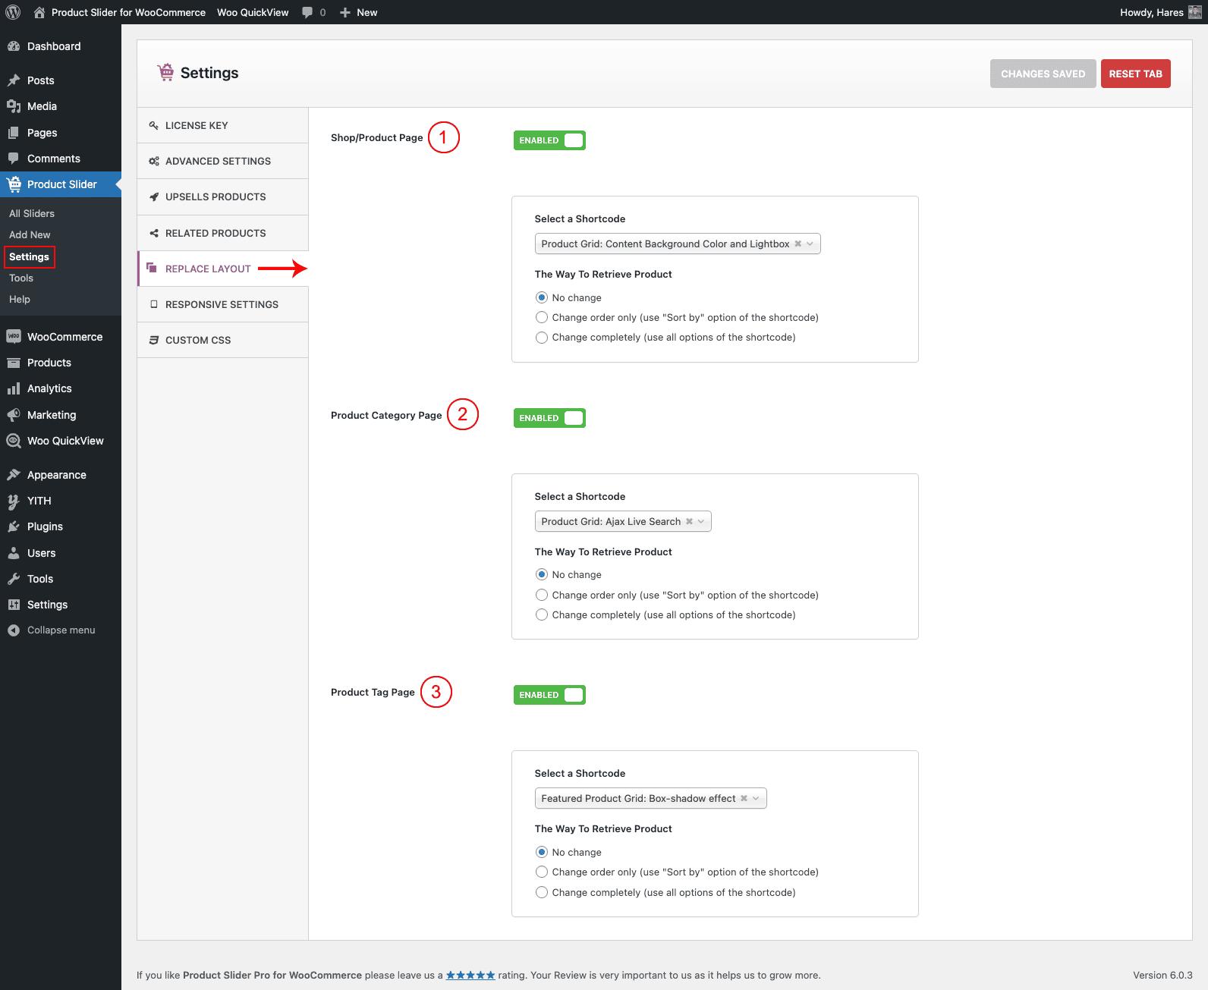The height and width of the screenshot is (990, 1208).
Task: Switch to the Advanced Settings tab
Action: 218,161
